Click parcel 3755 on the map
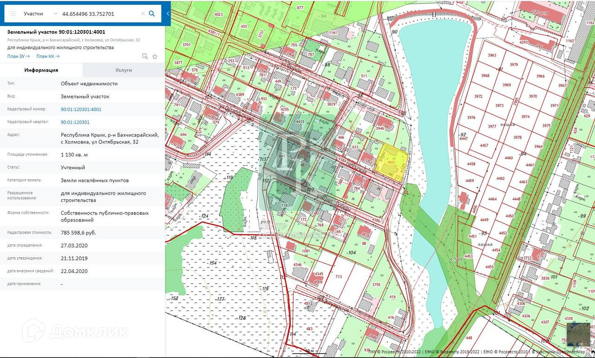 [376, 285]
